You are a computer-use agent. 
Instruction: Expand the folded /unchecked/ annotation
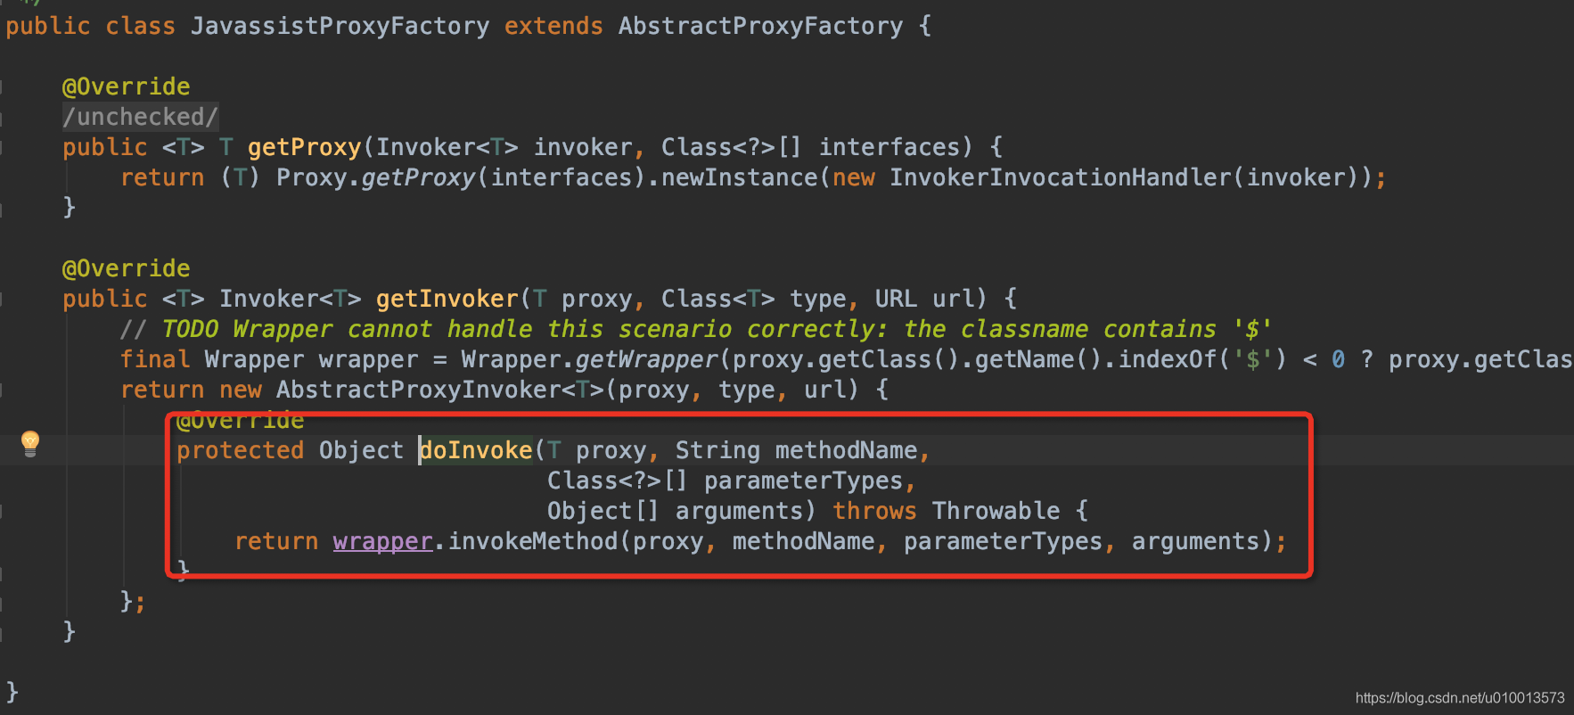coord(140,117)
